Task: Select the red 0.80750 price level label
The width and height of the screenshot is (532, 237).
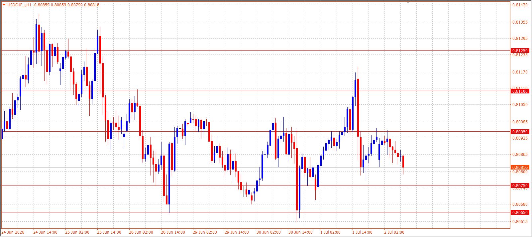Action: tap(520, 186)
